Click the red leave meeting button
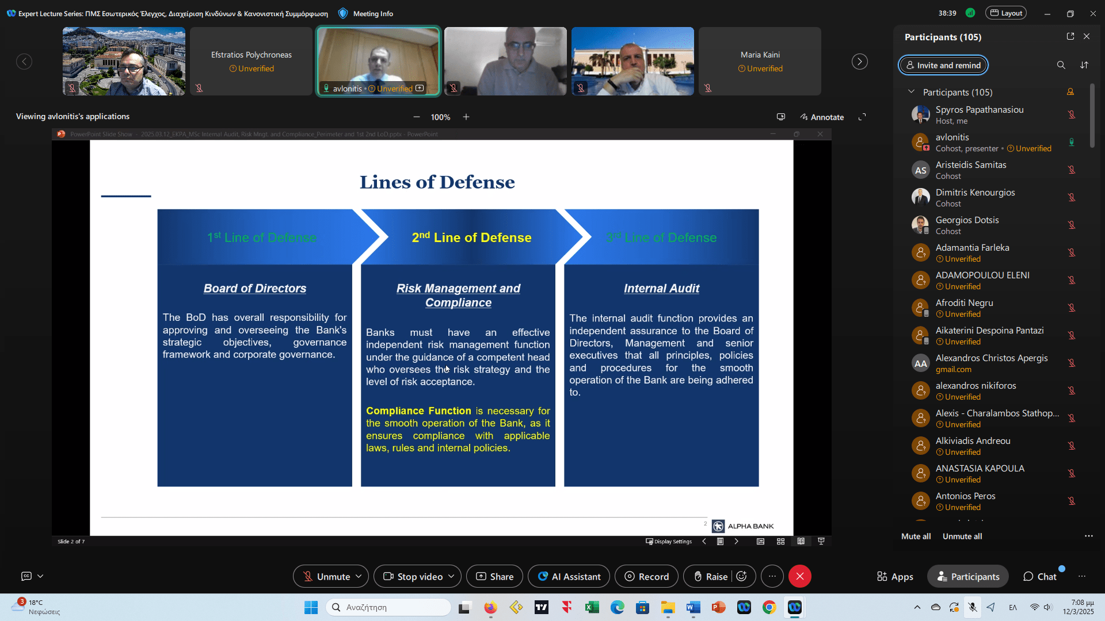 799,576
